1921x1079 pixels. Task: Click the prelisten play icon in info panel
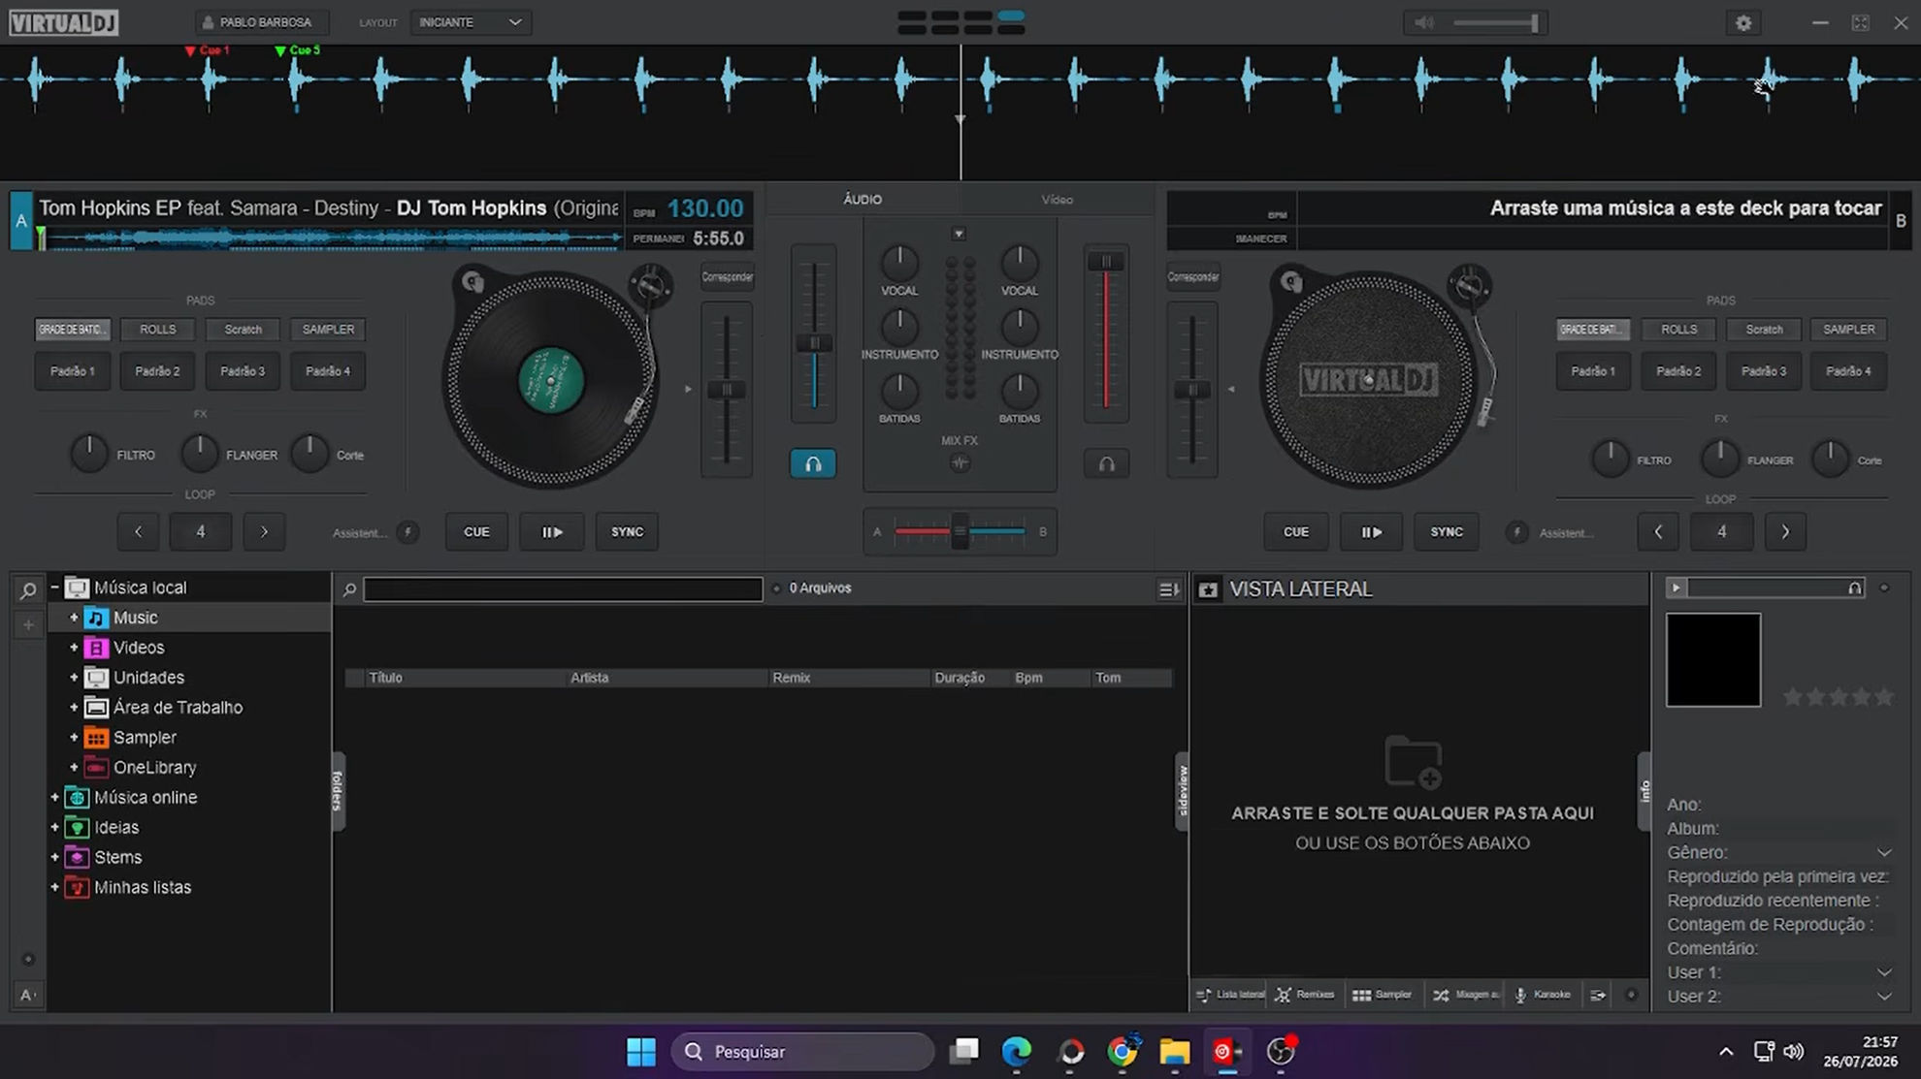[x=1676, y=587]
